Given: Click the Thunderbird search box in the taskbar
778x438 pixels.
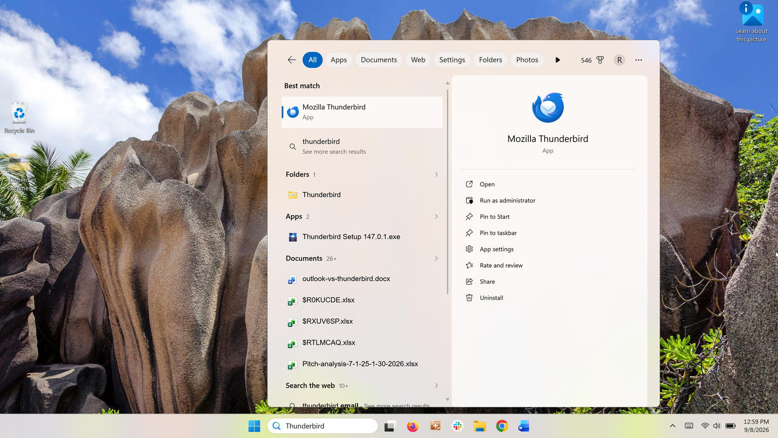Looking at the screenshot, I should point(323,426).
